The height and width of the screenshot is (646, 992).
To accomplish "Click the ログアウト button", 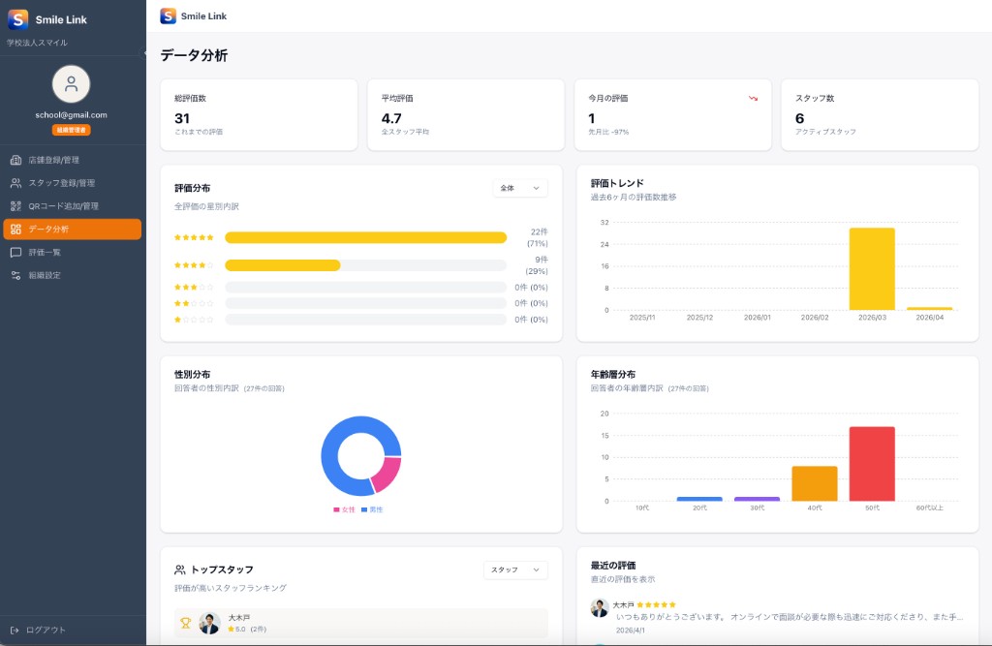I will [46, 630].
